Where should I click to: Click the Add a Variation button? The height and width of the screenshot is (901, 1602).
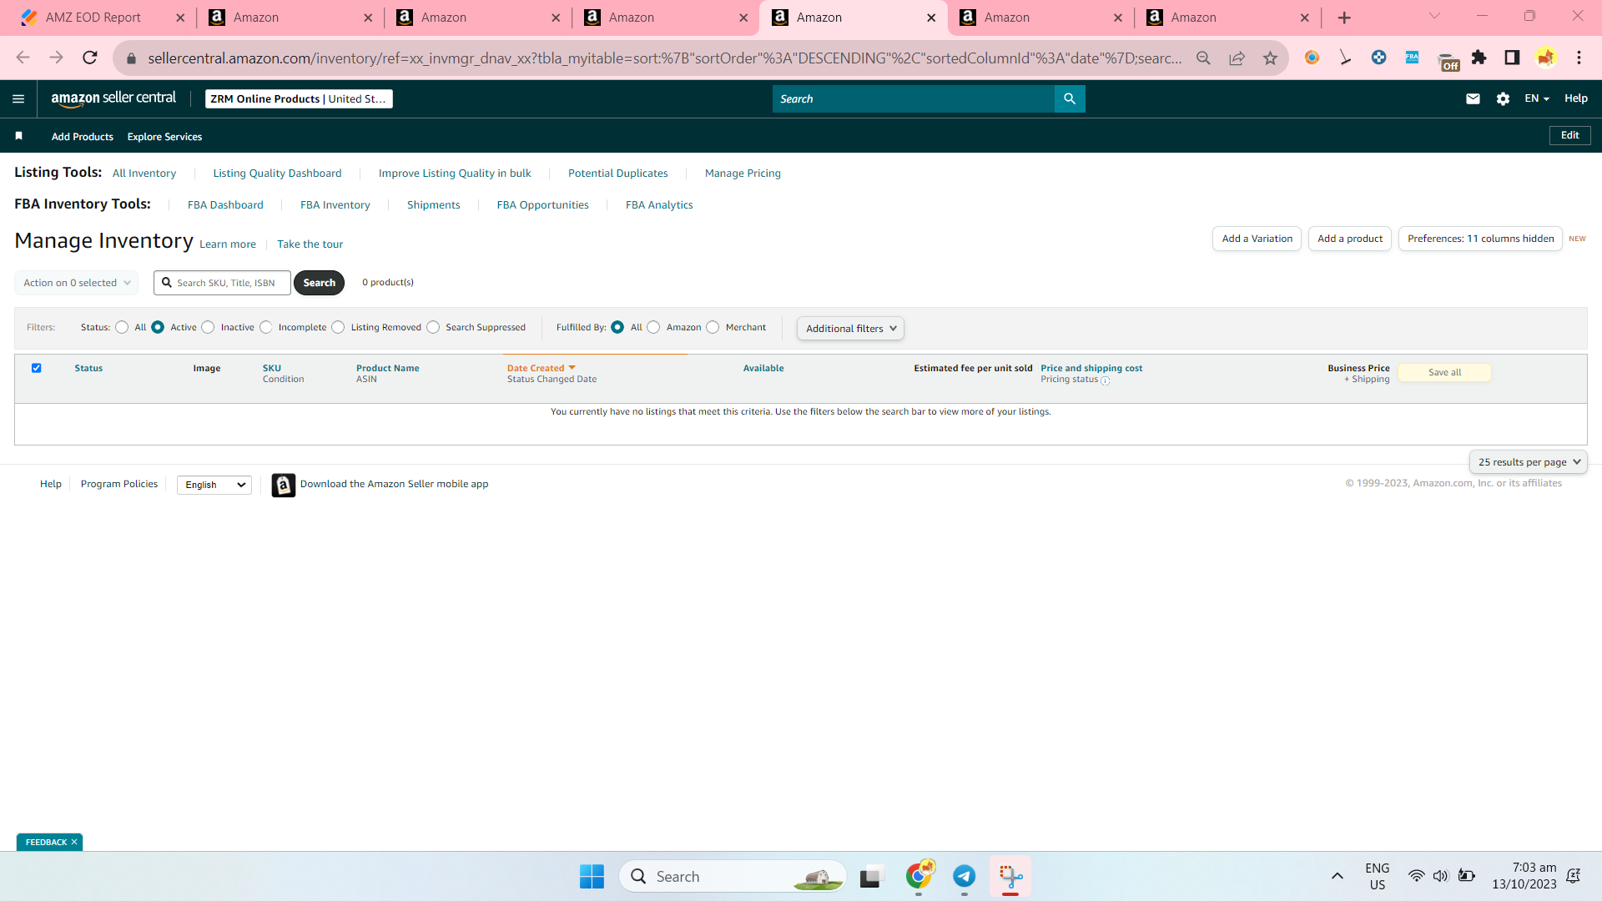click(1257, 239)
